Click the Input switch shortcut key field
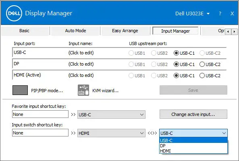Screen dimensions: 239x161 pos(40,133)
